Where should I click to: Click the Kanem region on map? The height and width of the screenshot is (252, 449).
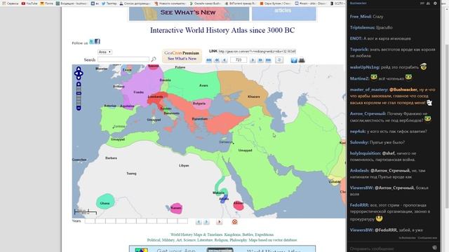(176, 208)
